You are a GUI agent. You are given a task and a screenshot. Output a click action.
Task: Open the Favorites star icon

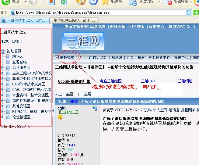click(105, 2)
